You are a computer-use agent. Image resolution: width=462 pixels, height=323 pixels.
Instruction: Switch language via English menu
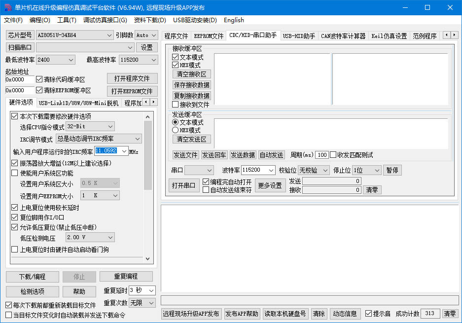click(x=234, y=20)
